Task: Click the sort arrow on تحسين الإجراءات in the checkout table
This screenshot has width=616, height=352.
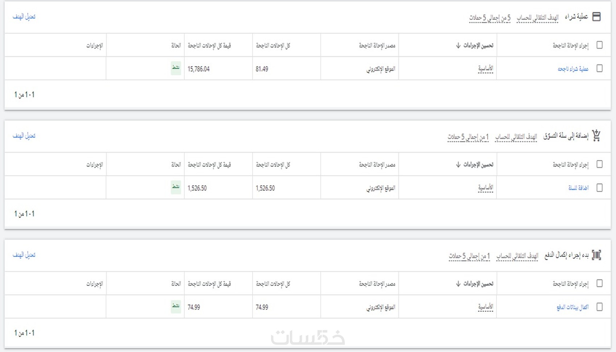Action: tap(458, 284)
